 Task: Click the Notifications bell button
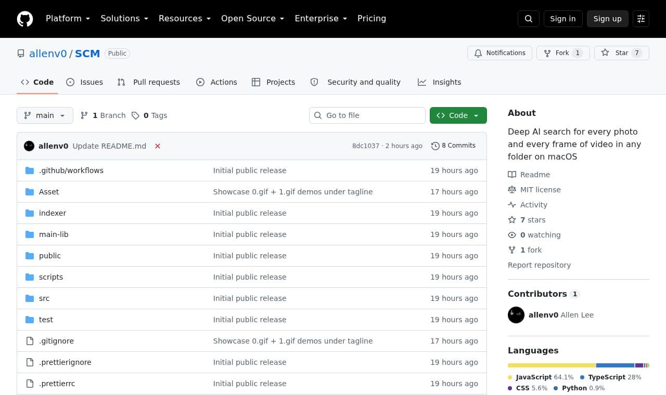500,53
